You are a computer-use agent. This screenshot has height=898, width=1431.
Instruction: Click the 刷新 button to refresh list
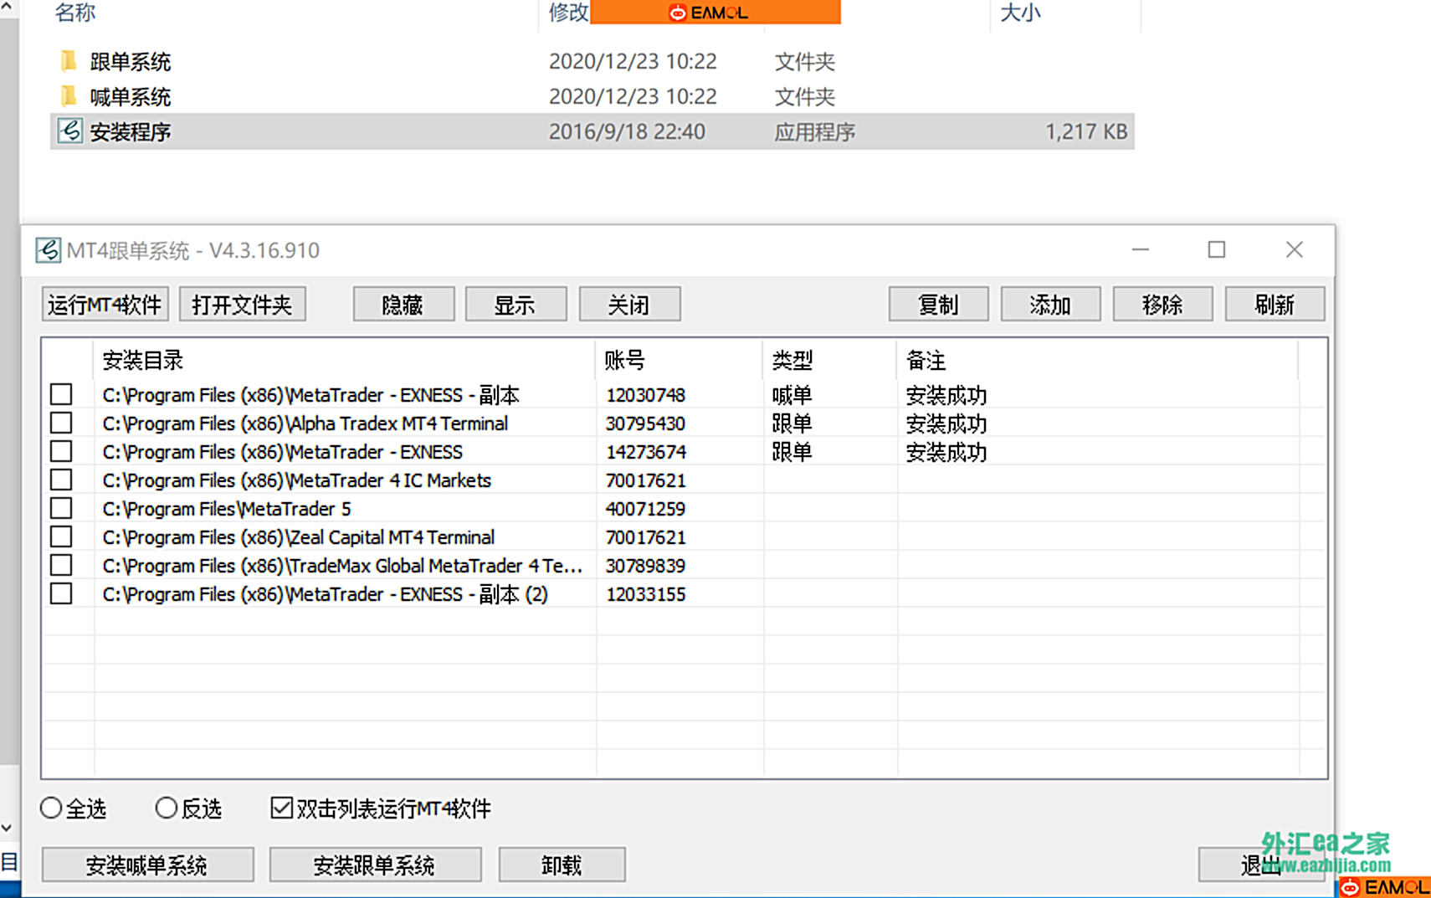(1275, 304)
